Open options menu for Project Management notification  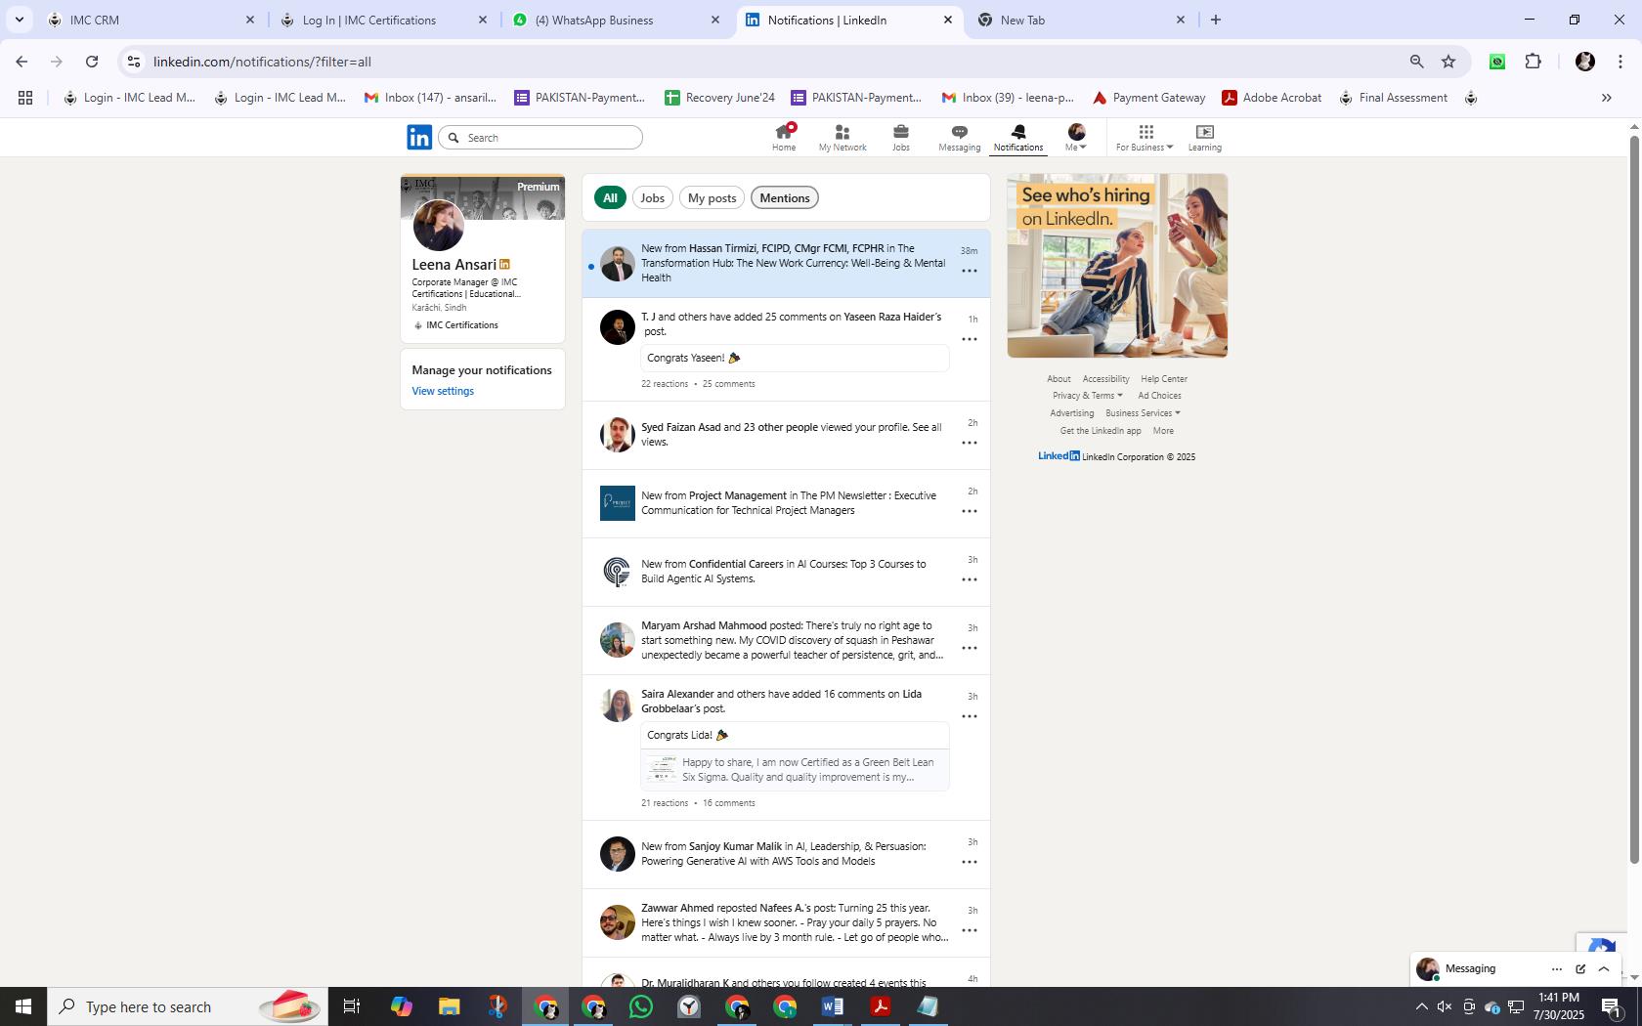pos(970,511)
